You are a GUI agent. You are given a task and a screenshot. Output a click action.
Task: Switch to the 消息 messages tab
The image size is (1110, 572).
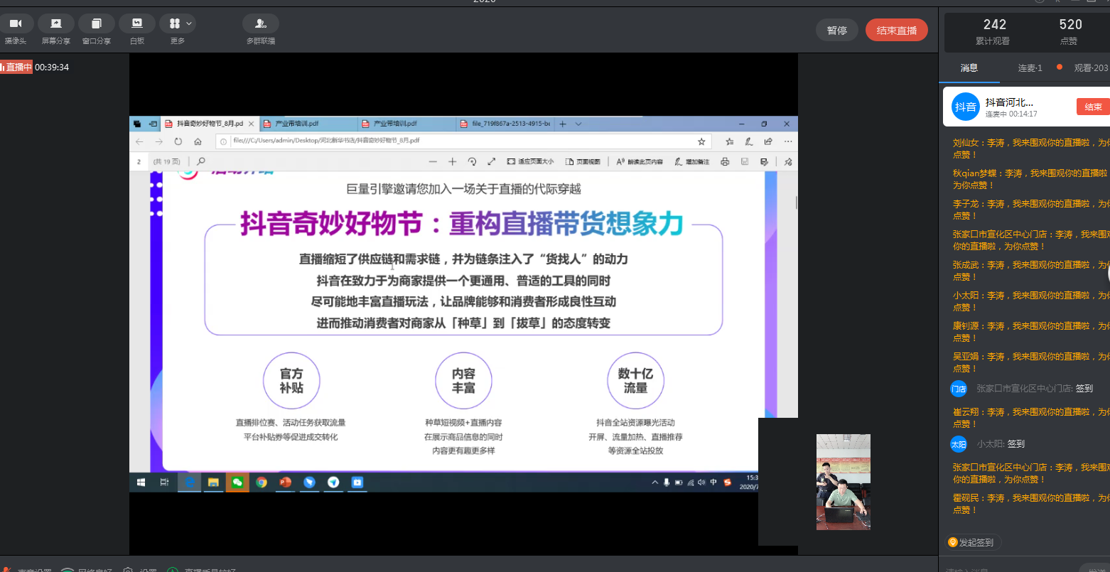969,68
